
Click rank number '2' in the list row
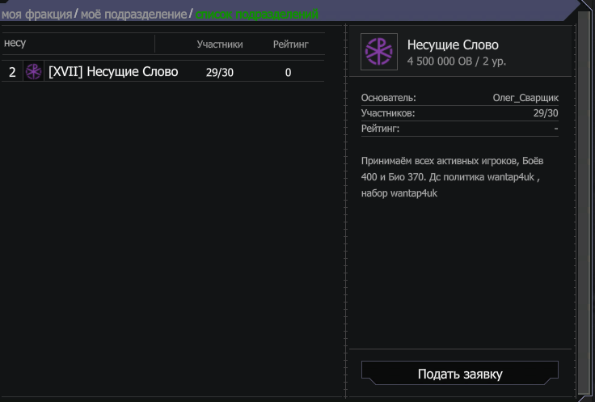(x=12, y=72)
